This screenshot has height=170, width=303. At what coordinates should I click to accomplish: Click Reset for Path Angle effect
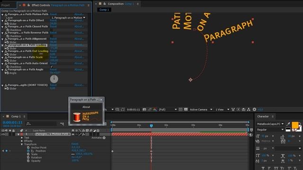point(53,69)
